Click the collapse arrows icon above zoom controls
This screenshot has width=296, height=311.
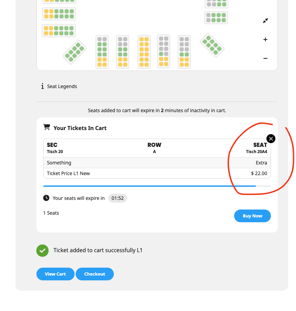(x=265, y=21)
